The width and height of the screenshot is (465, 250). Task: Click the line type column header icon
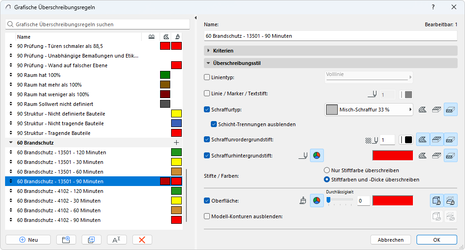(151, 37)
